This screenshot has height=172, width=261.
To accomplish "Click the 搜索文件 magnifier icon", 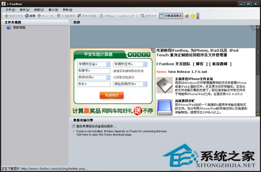I will point(143,16).
